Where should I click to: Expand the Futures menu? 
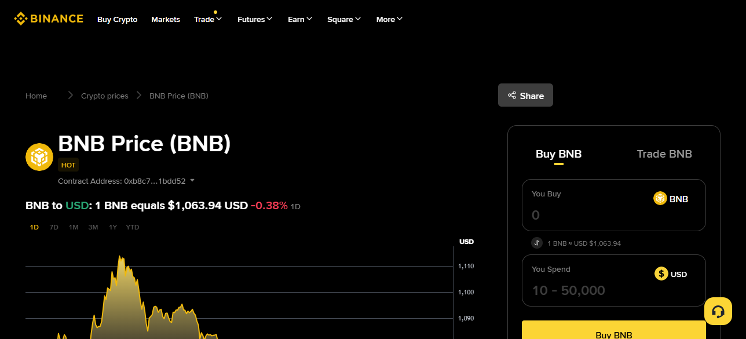coord(255,20)
